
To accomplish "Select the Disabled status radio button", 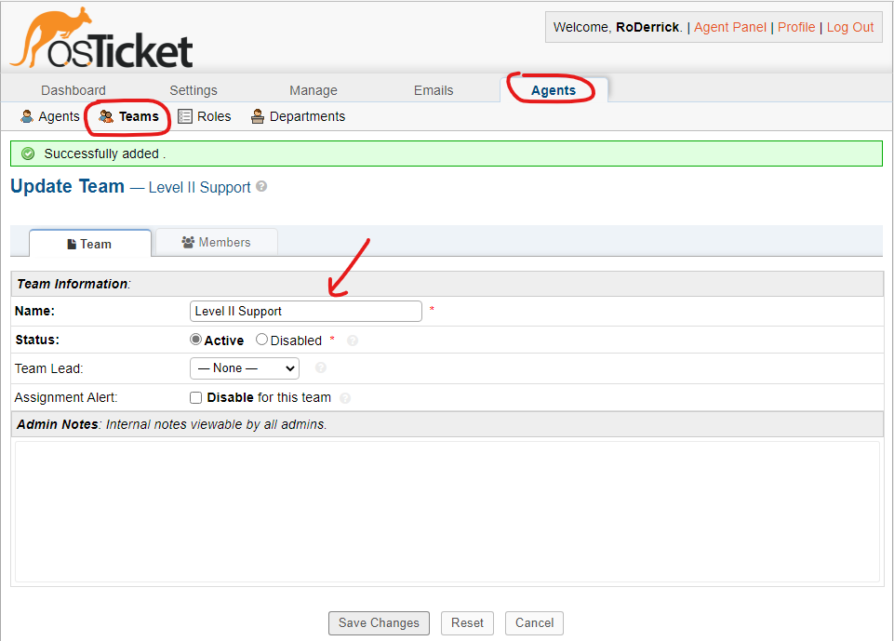I will coord(261,340).
